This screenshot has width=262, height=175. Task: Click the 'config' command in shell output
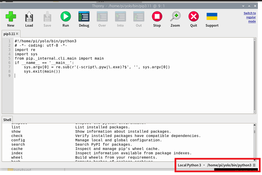pos(18,140)
